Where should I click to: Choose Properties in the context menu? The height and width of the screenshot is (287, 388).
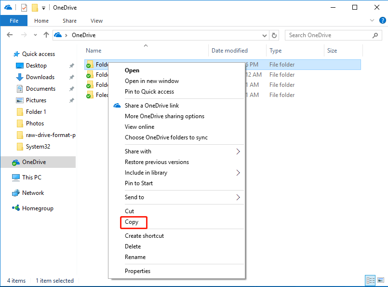tap(137, 271)
